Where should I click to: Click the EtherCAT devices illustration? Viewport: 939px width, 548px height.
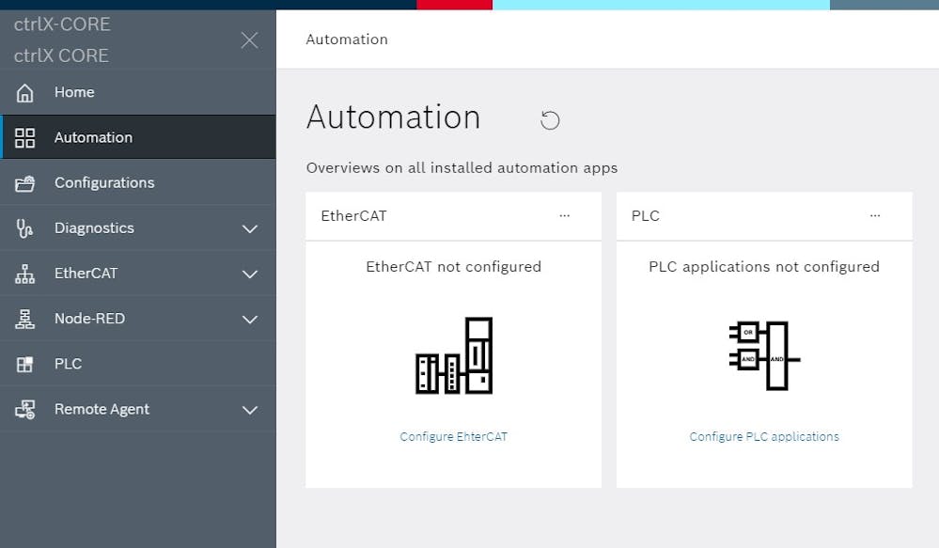point(454,355)
